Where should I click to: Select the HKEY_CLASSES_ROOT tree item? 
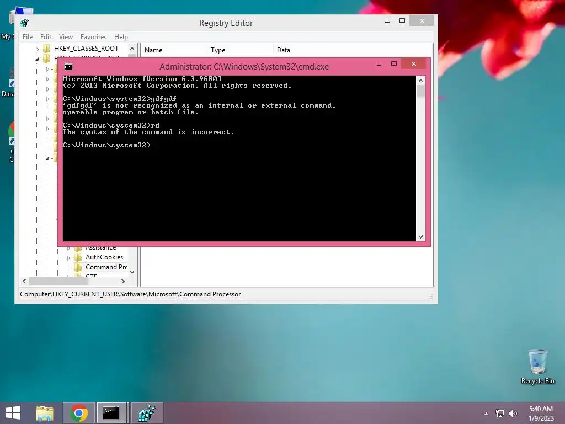tap(86, 49)
